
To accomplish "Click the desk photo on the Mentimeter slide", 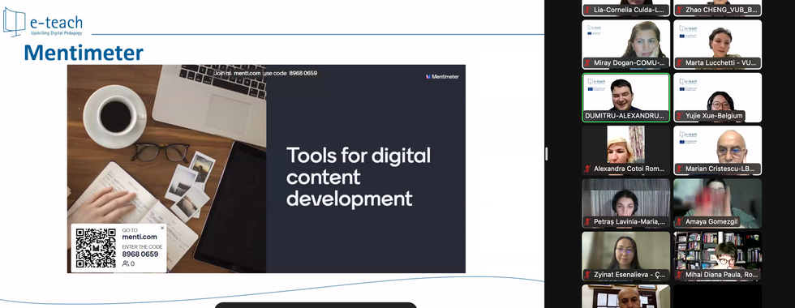I will point(166,169).
